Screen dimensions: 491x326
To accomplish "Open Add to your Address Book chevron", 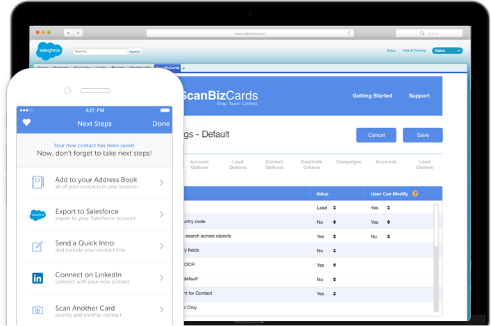I will (x=162, y=182).
